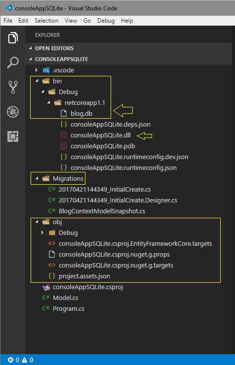The height and width of the screenshot is (365, 235).
Task: Open consoleAppSQLite.csproj.nuget.g.targets
Action: [116, 265]
